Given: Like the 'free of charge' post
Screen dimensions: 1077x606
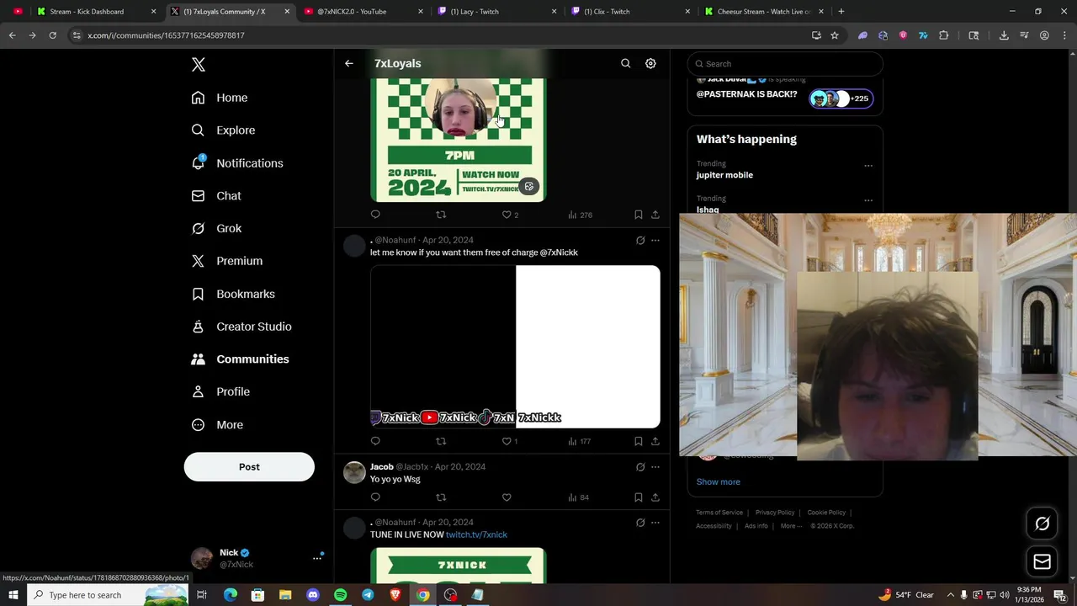Looking at the screenshot, I should [x=507, y=441].
